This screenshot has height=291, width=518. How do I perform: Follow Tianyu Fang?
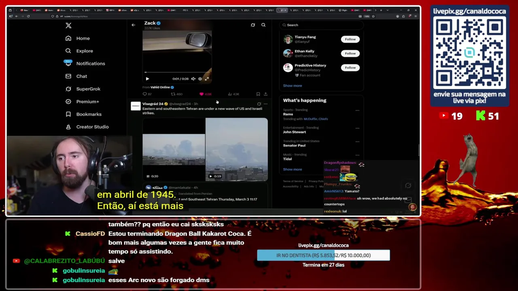pos(350,39)
